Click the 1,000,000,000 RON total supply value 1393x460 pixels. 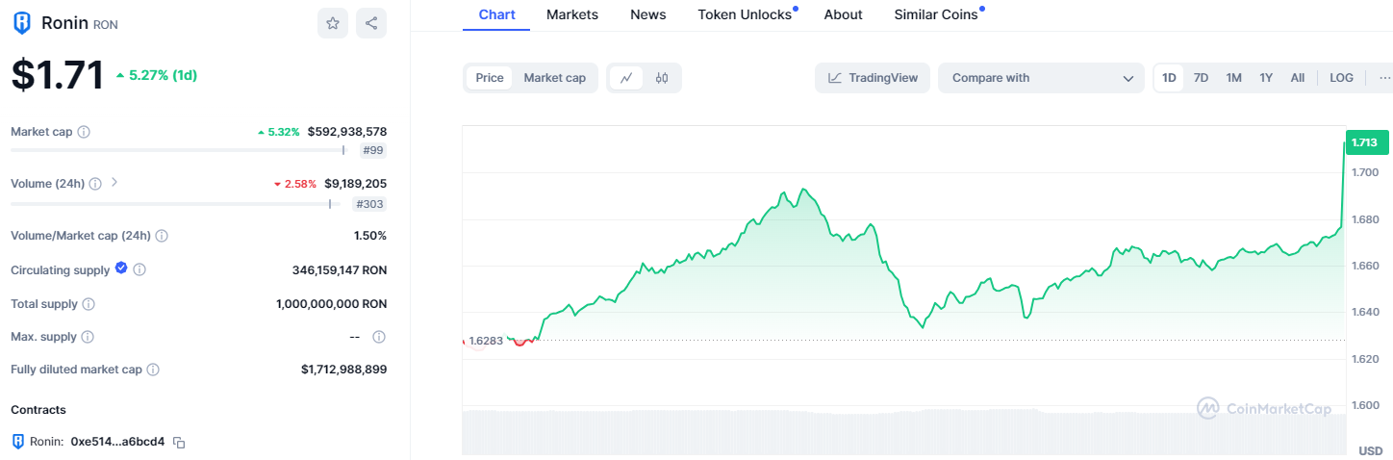point(331,304)
